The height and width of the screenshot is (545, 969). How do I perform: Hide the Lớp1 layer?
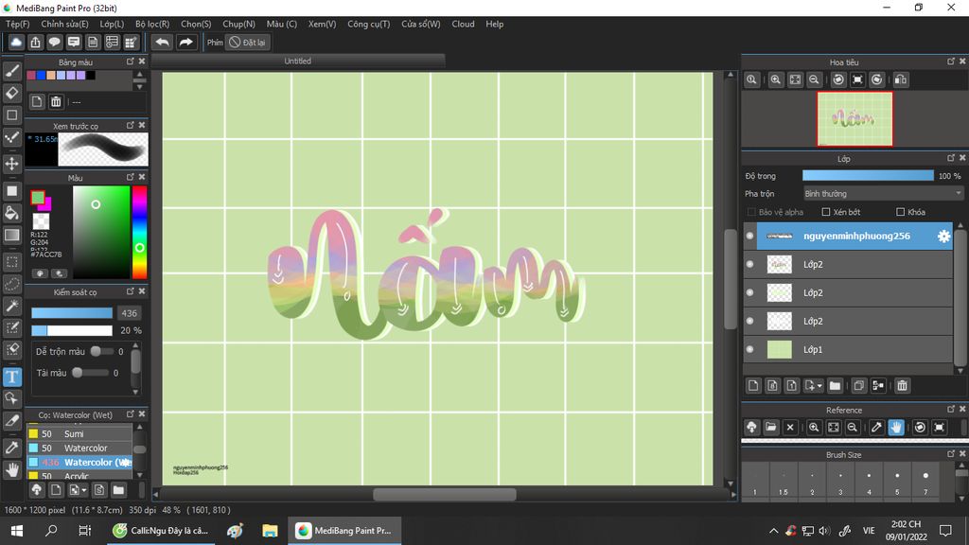pos(749,350)
